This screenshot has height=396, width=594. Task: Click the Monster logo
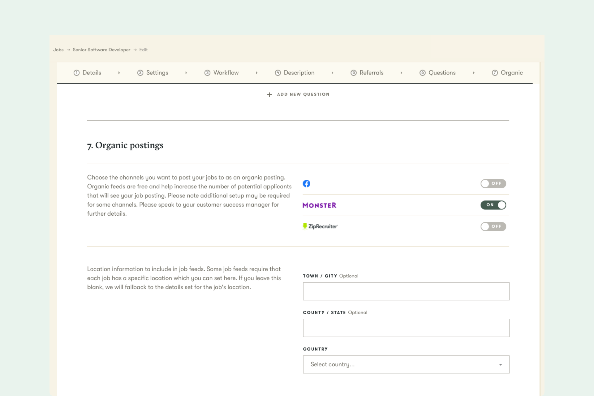point(319,205)
